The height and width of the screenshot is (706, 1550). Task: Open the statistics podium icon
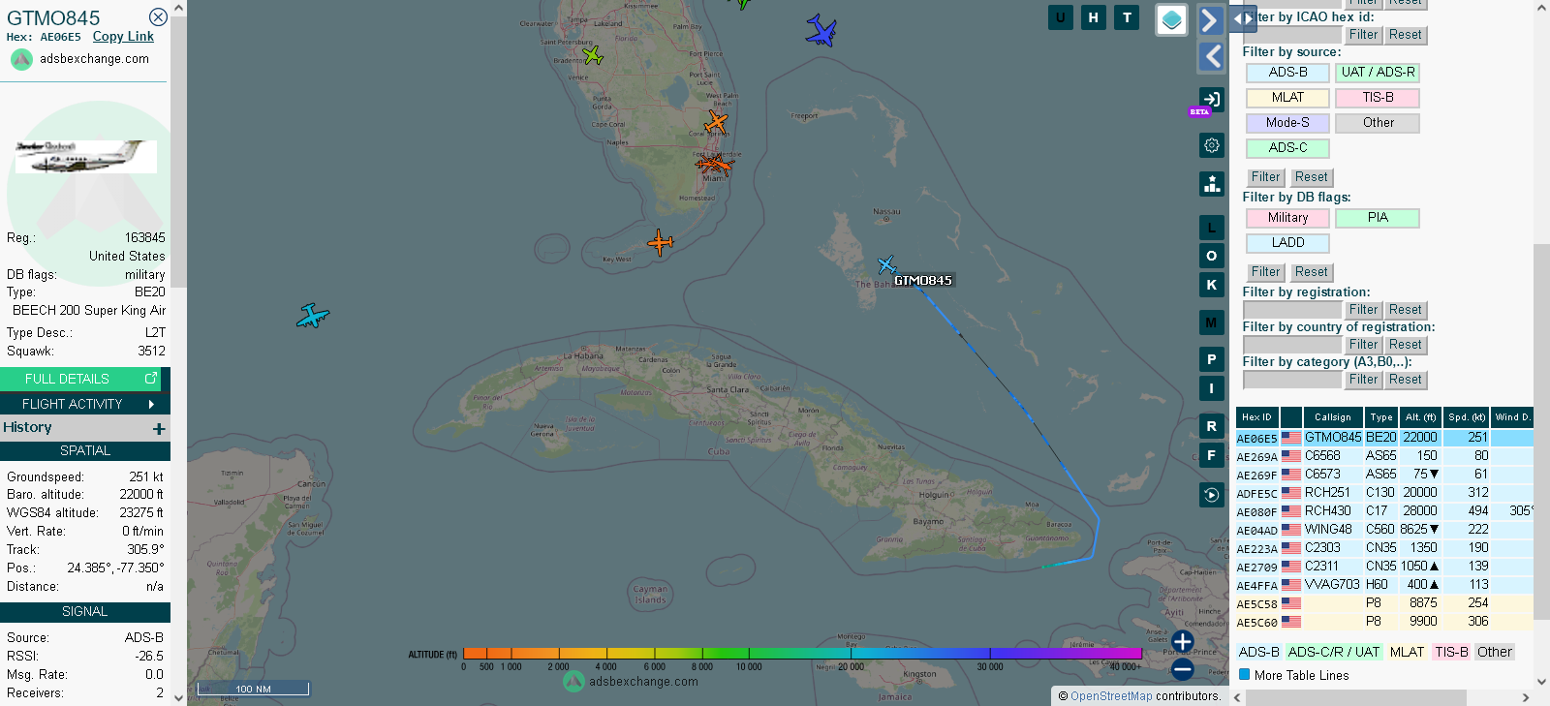point(1211,184)
